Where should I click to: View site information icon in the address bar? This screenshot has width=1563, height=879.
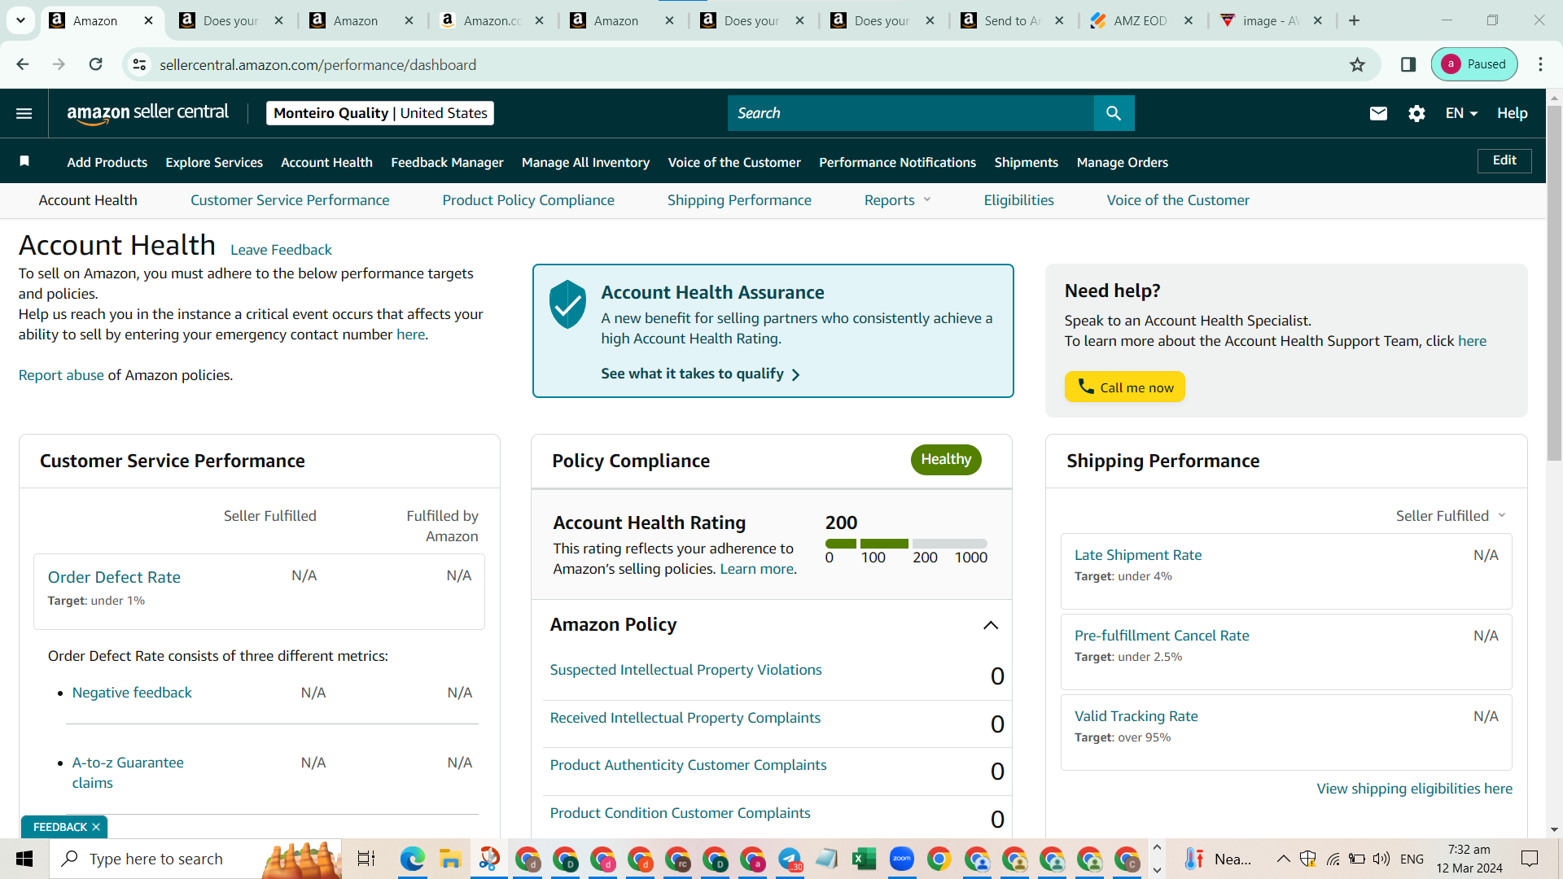coord(140,64)
